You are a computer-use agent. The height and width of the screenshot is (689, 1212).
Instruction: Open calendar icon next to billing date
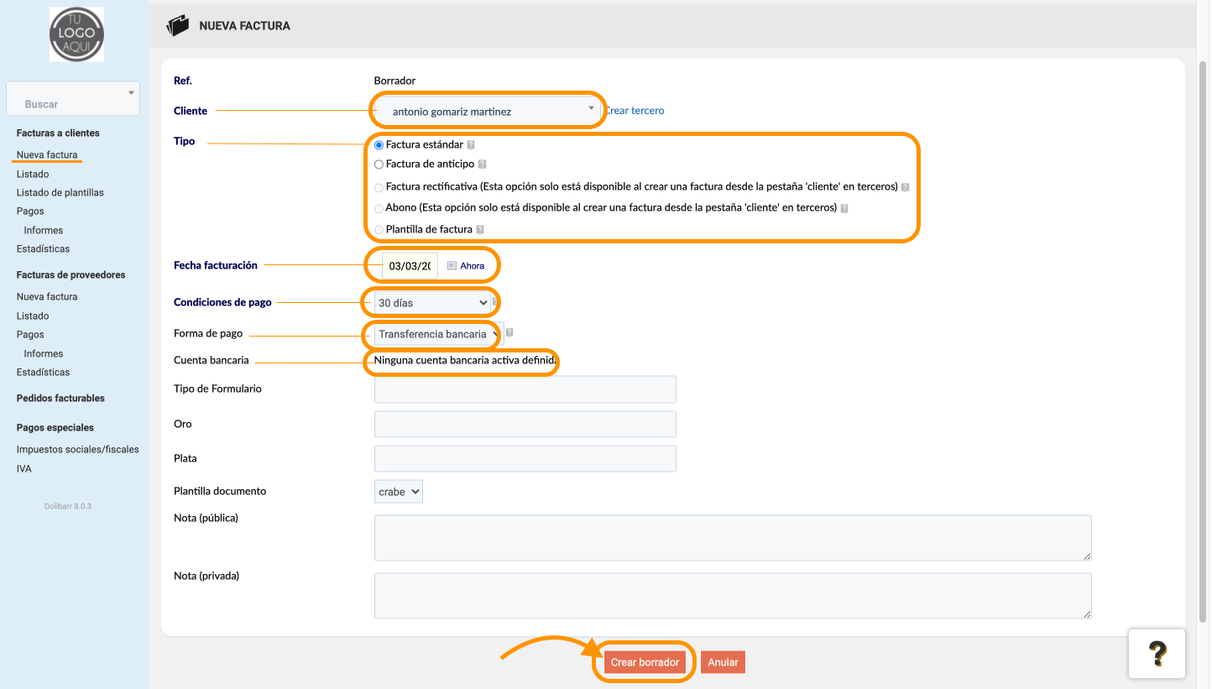[452, 265]
